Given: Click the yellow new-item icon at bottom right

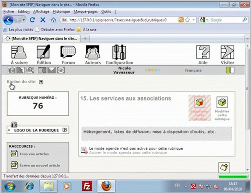Looking at the screenshot, I should pos(224,167).
